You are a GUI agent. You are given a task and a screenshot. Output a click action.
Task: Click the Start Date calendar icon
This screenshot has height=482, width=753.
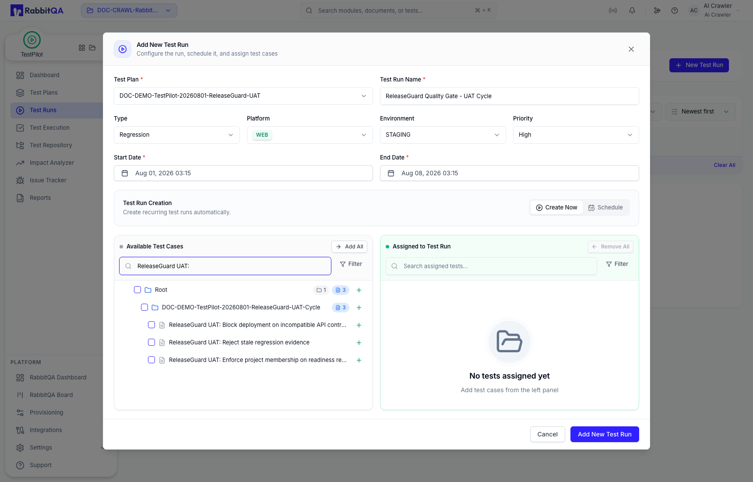click(x=125, y=173)
